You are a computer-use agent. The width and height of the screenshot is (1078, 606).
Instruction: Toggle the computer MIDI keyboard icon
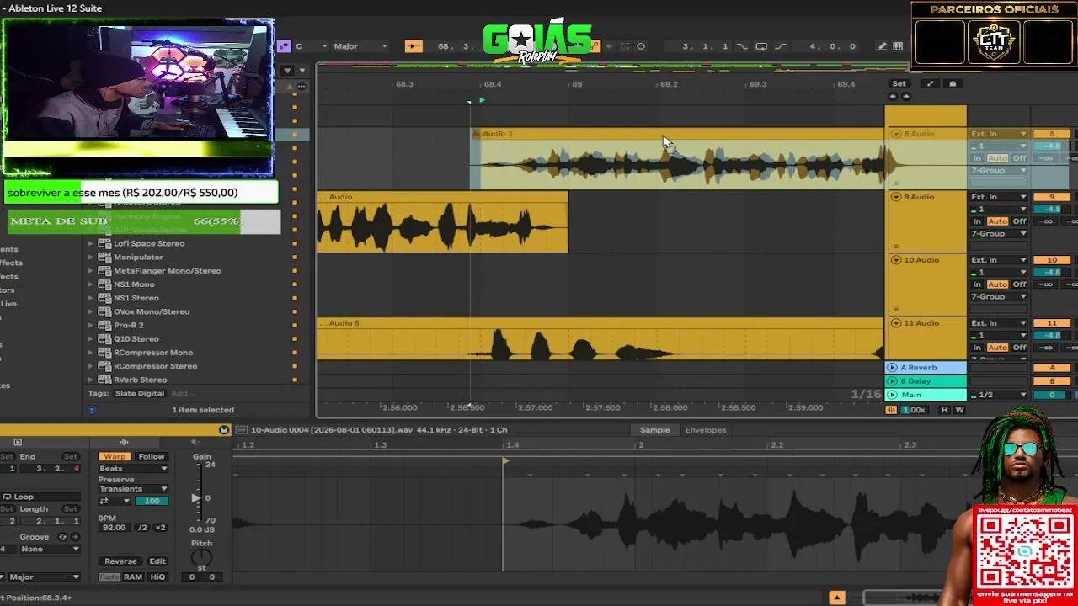[898, 46]
